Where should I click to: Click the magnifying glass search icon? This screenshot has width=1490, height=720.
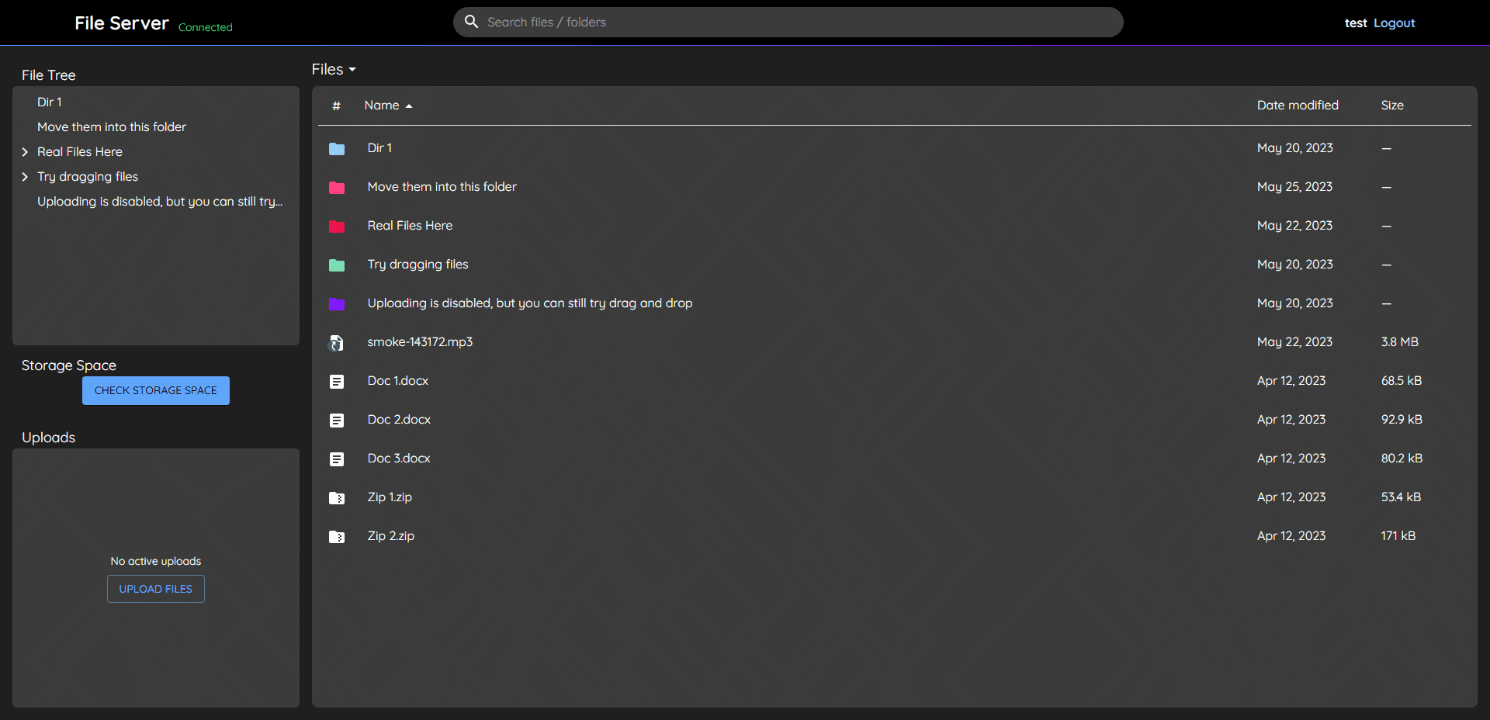[471, 22]
